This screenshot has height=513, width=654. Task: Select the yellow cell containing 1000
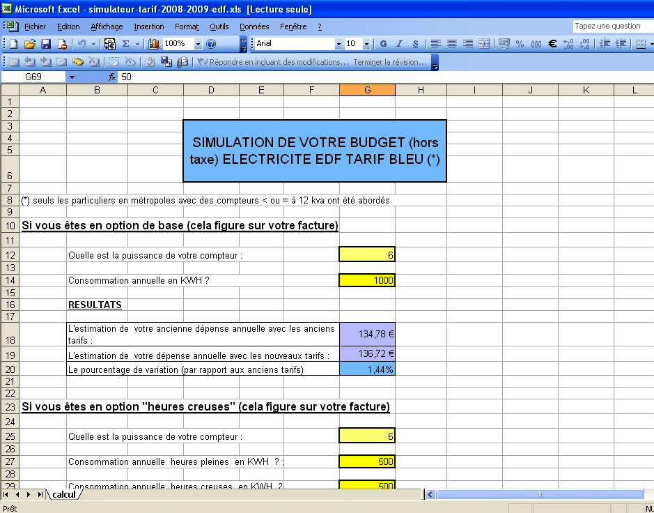(x=367, y=280)
